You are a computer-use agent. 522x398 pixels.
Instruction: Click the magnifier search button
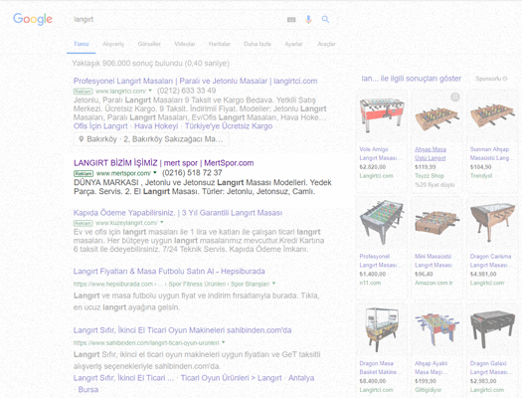[x=325, y=19]
